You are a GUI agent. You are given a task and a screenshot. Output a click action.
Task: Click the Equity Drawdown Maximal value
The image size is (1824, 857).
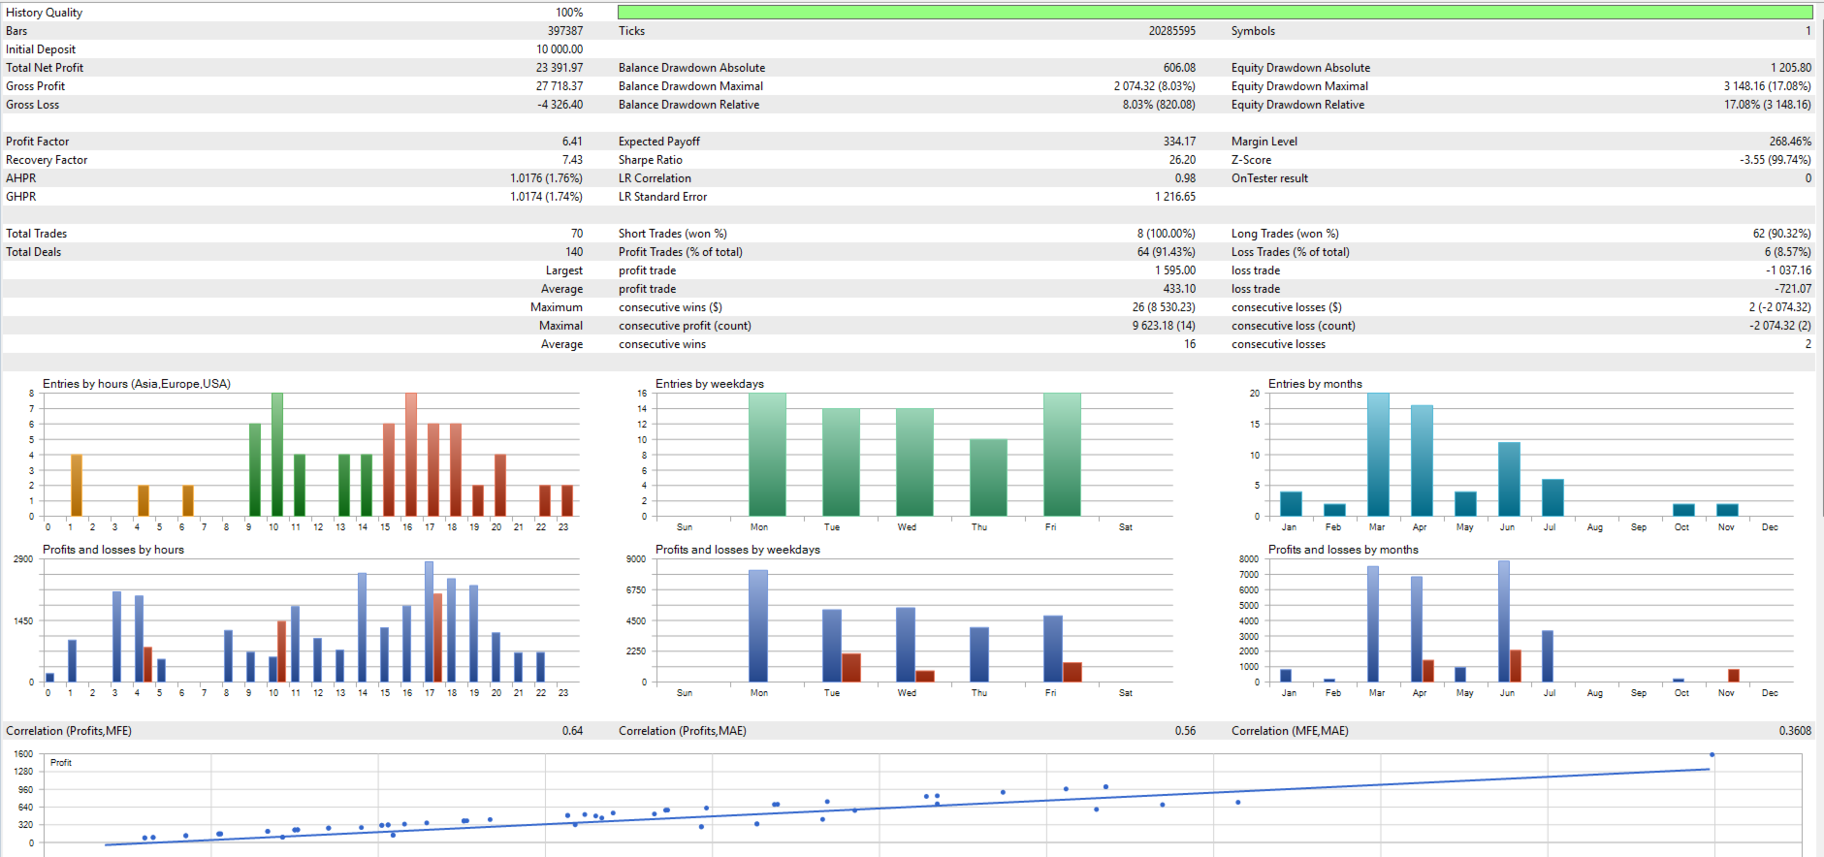pyautogui.click(x=1767, y=86)
